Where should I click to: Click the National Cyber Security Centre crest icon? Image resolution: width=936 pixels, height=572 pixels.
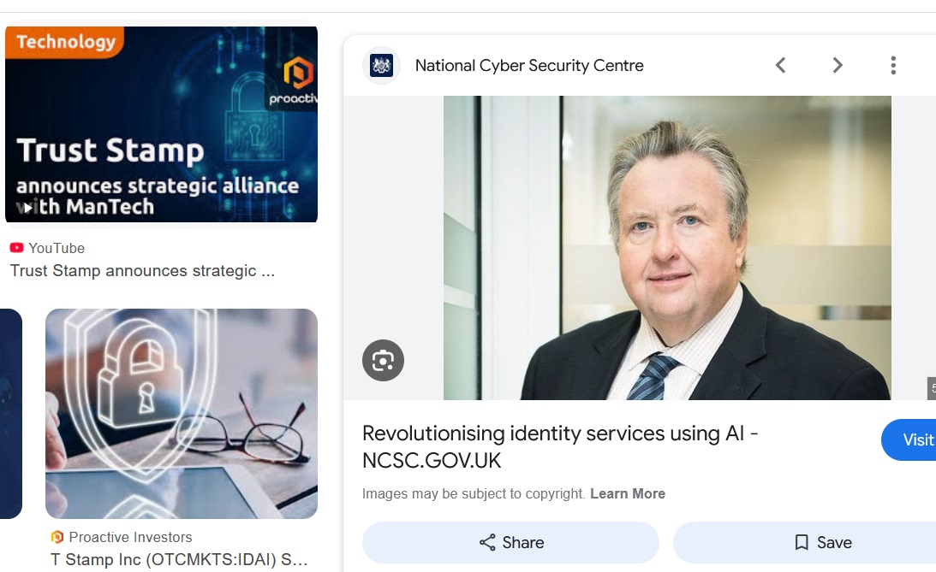click(381, 65)
